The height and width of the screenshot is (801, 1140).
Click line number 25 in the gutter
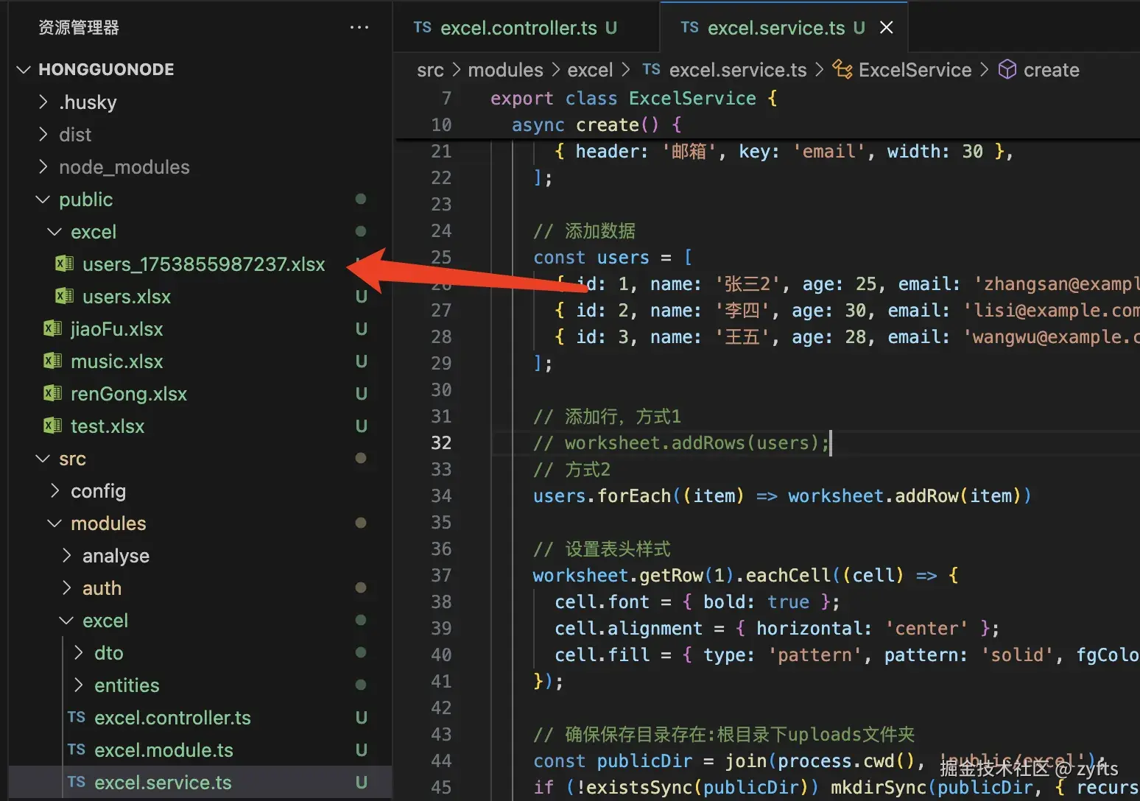coord(441,257)
